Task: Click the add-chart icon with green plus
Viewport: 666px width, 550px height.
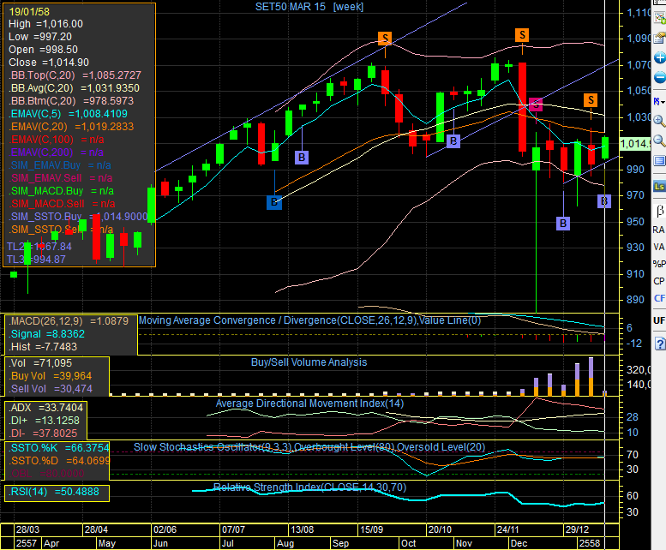Action: (x=660, y=17)
